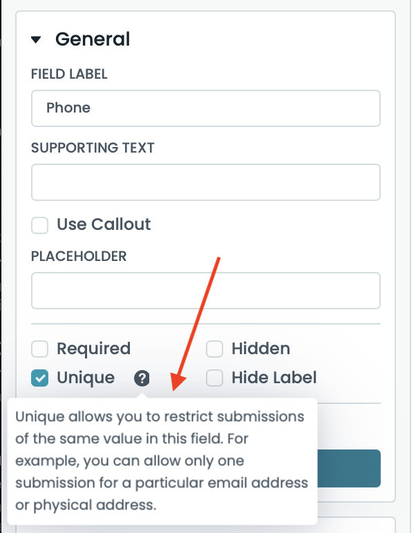Collapse the General section triangle
The height and width of the screenshot is (533, 416).
tap(37, 39)
